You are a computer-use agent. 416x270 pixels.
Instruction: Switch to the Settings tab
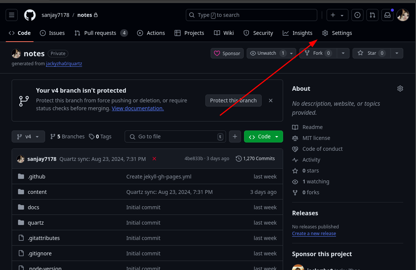click(337, 33)
